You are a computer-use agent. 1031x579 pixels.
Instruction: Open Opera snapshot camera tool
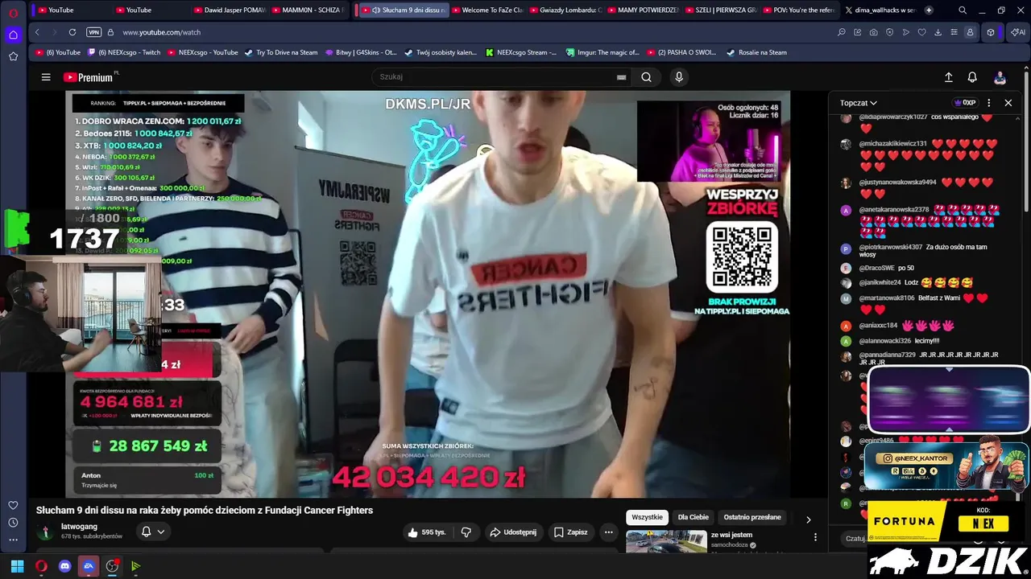pos(873,32)
